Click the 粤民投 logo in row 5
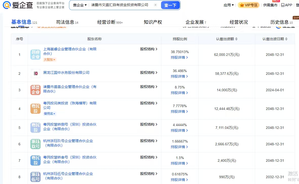The image size is (299, 184). [x=36, y=128]
